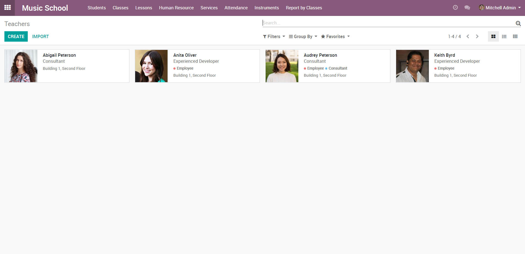Switch to kanban view
Image resolution: width=525 pixels, height=254 pixels.
click(x=493, y=36)
